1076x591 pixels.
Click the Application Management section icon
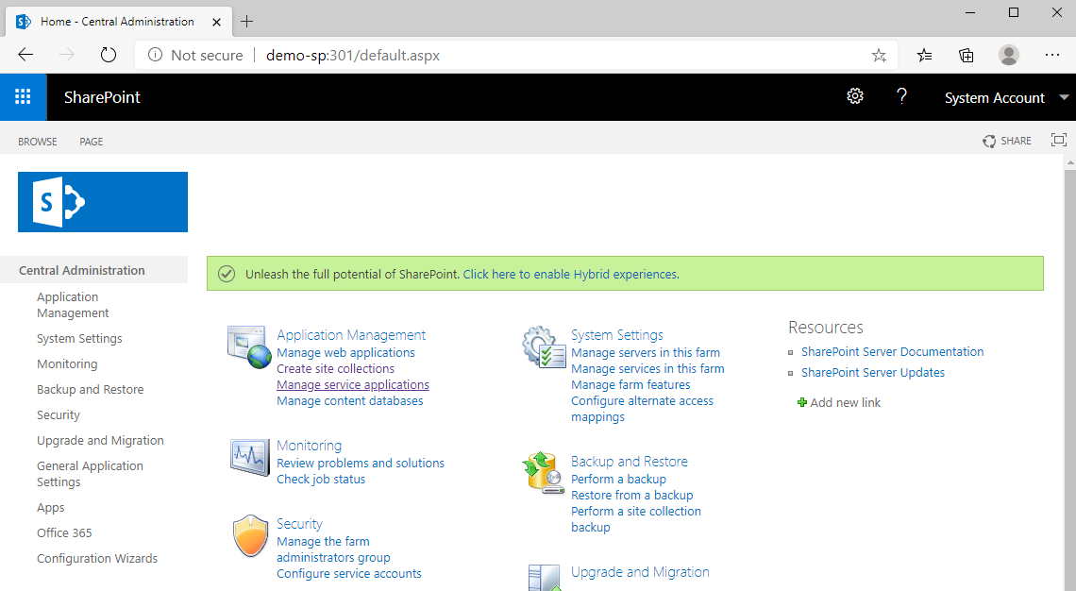[249, 346]
